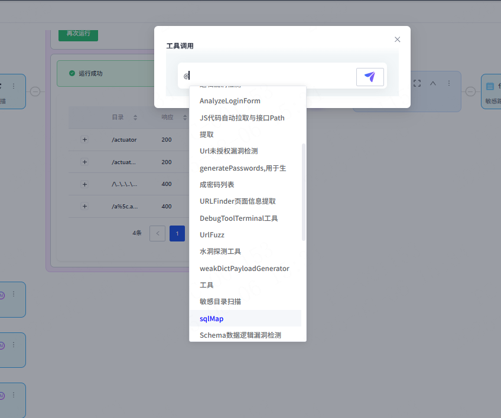Collapse the node using the up chevron

[433, 84]
